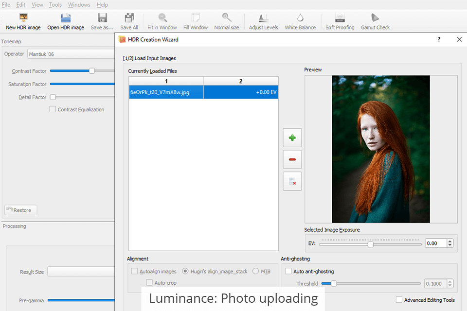
Task: Click the Contrast Factor slider handle
Action: point(92,71)
